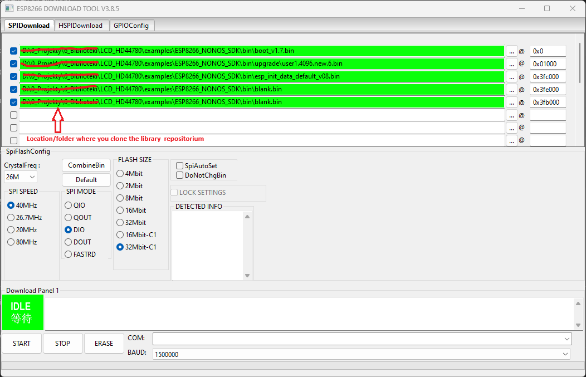Switch to the HSPIDownload tab
This screenshot has width=586, height=377.
(x=81, y=26)
